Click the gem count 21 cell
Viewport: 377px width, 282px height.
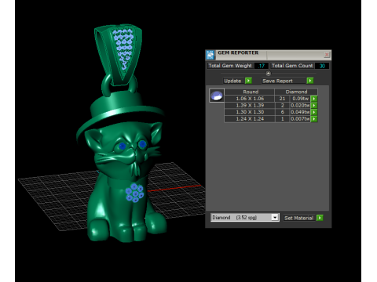pos(282,99)
